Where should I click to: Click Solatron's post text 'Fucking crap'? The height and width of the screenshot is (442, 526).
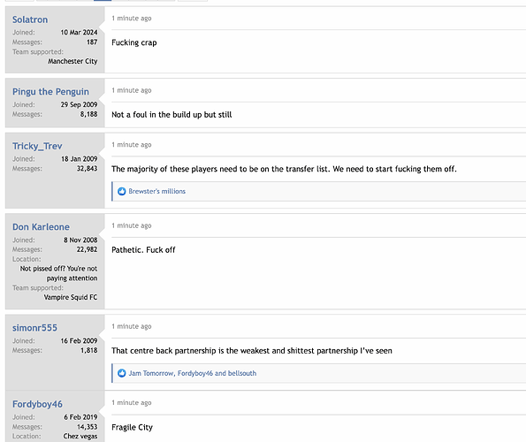coord(134,42)
